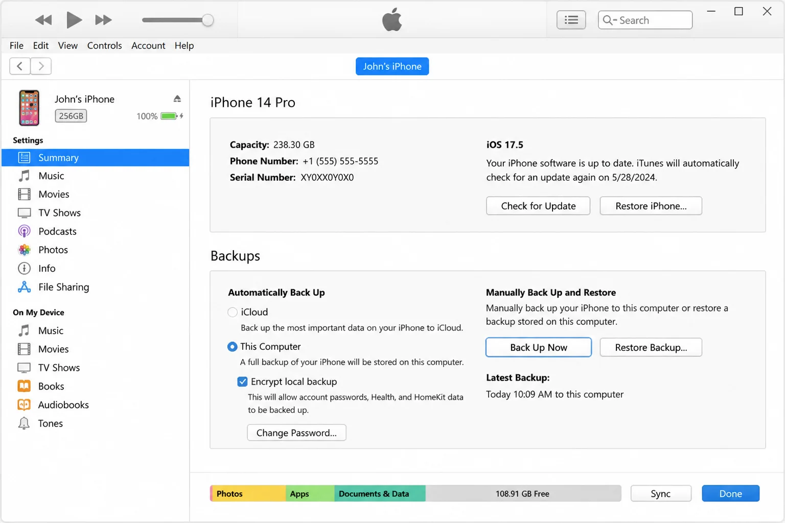
Task: Click the Restore Backup... button
Action: pos(651,347)
